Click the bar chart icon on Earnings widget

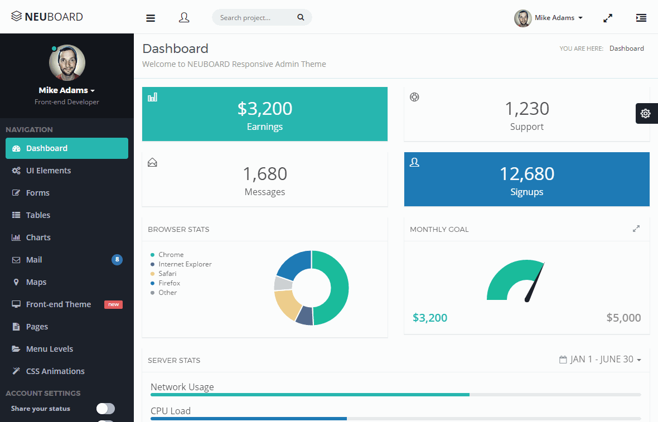[x=153, y=96]
